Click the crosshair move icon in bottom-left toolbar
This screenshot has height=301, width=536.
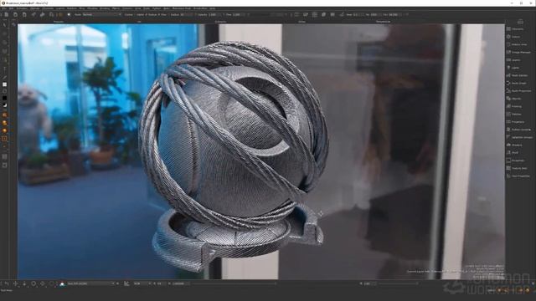tap(16, 283)
